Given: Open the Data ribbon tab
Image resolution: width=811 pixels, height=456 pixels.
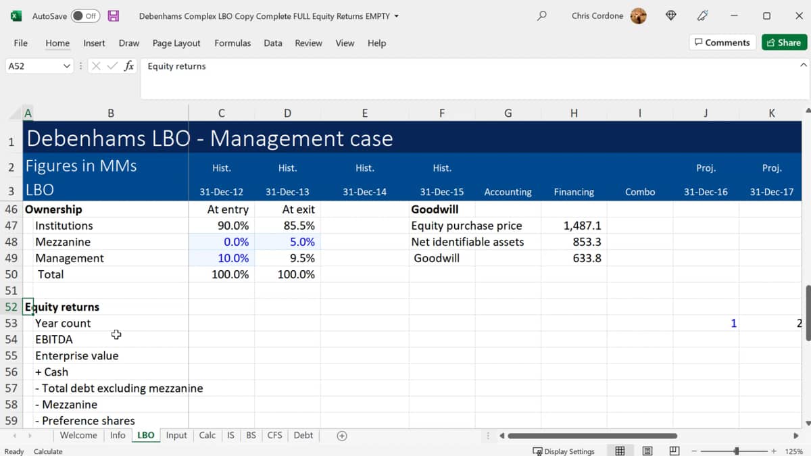Looking at the screenshot, I should [x=273, y=43].
